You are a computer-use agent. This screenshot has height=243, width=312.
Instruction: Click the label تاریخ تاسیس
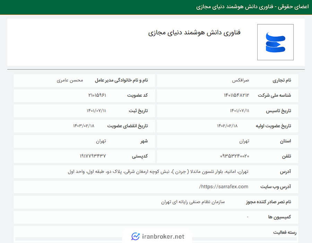coord(279,111)
